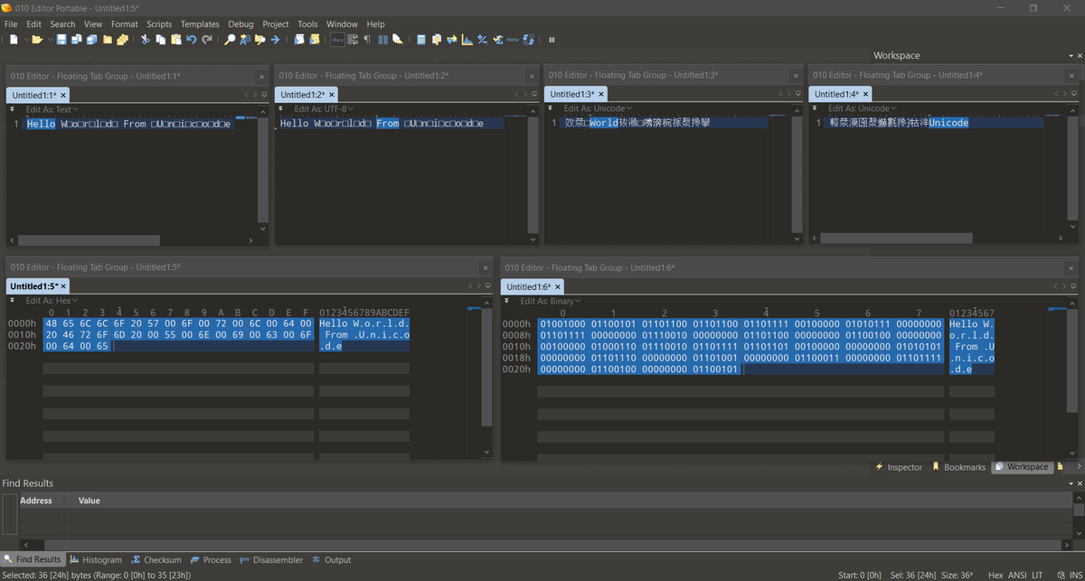Click the pause icon in the toolbar

pyautogui.click(x=552, y=40)
